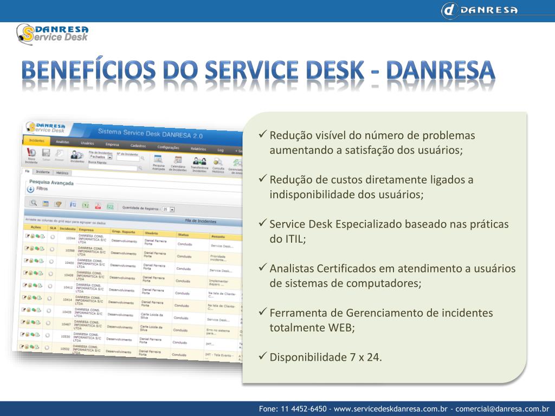Image resolution: width=555 pixels, height=416 pixels.
Task: Open the Incidentes people icon in toolbar
Action: point(77,154)
